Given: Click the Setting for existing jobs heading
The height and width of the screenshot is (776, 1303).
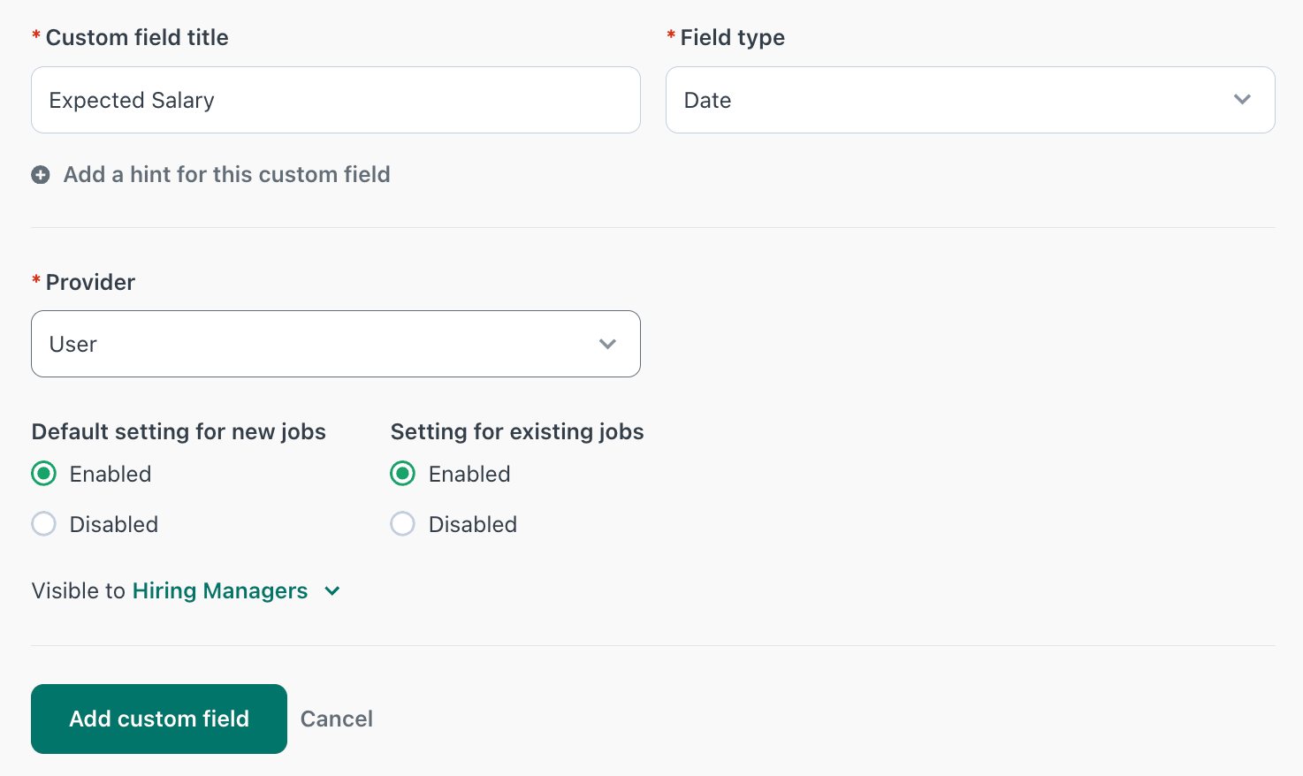Looking at the screenshot, I should (x=517, y=431).
